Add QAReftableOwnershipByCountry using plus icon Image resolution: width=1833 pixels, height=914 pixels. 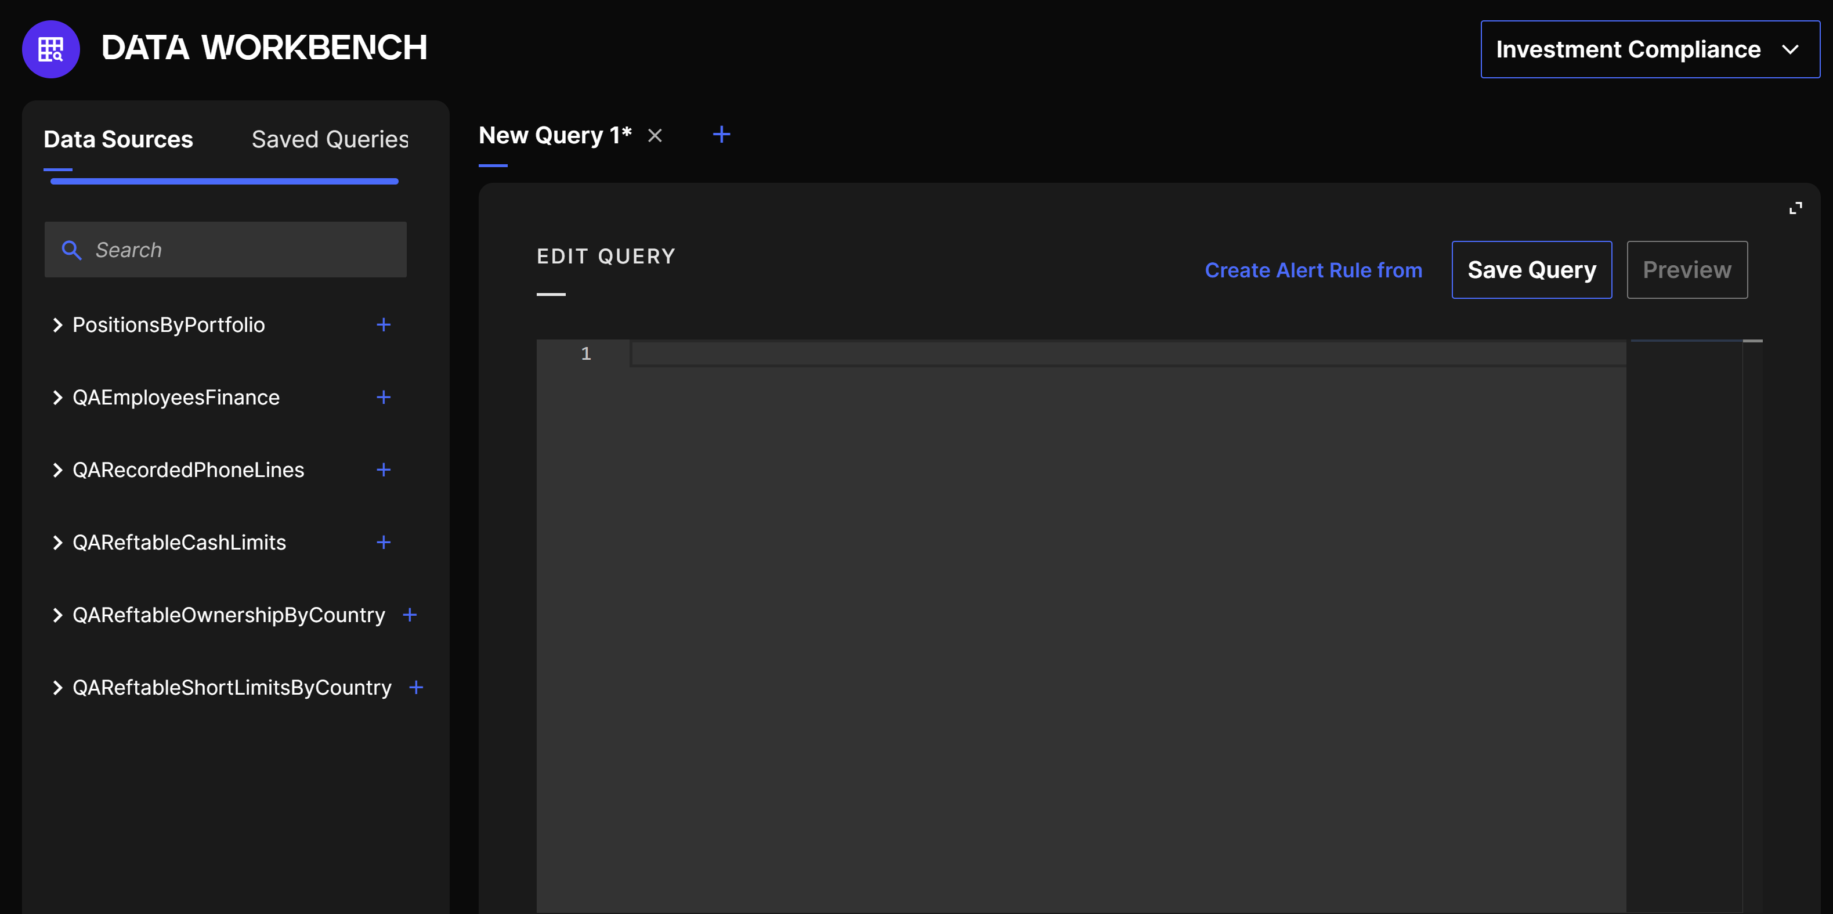[x=410, y=615]
